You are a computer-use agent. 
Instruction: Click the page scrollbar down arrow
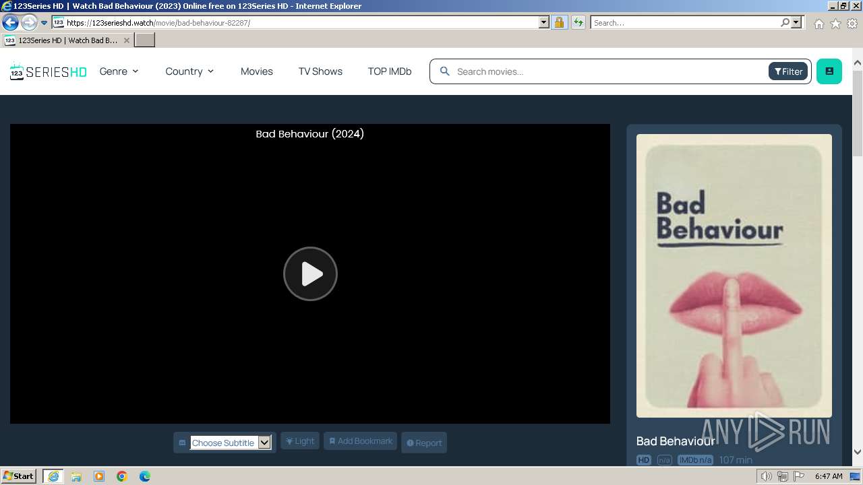[x=858, y=452]
